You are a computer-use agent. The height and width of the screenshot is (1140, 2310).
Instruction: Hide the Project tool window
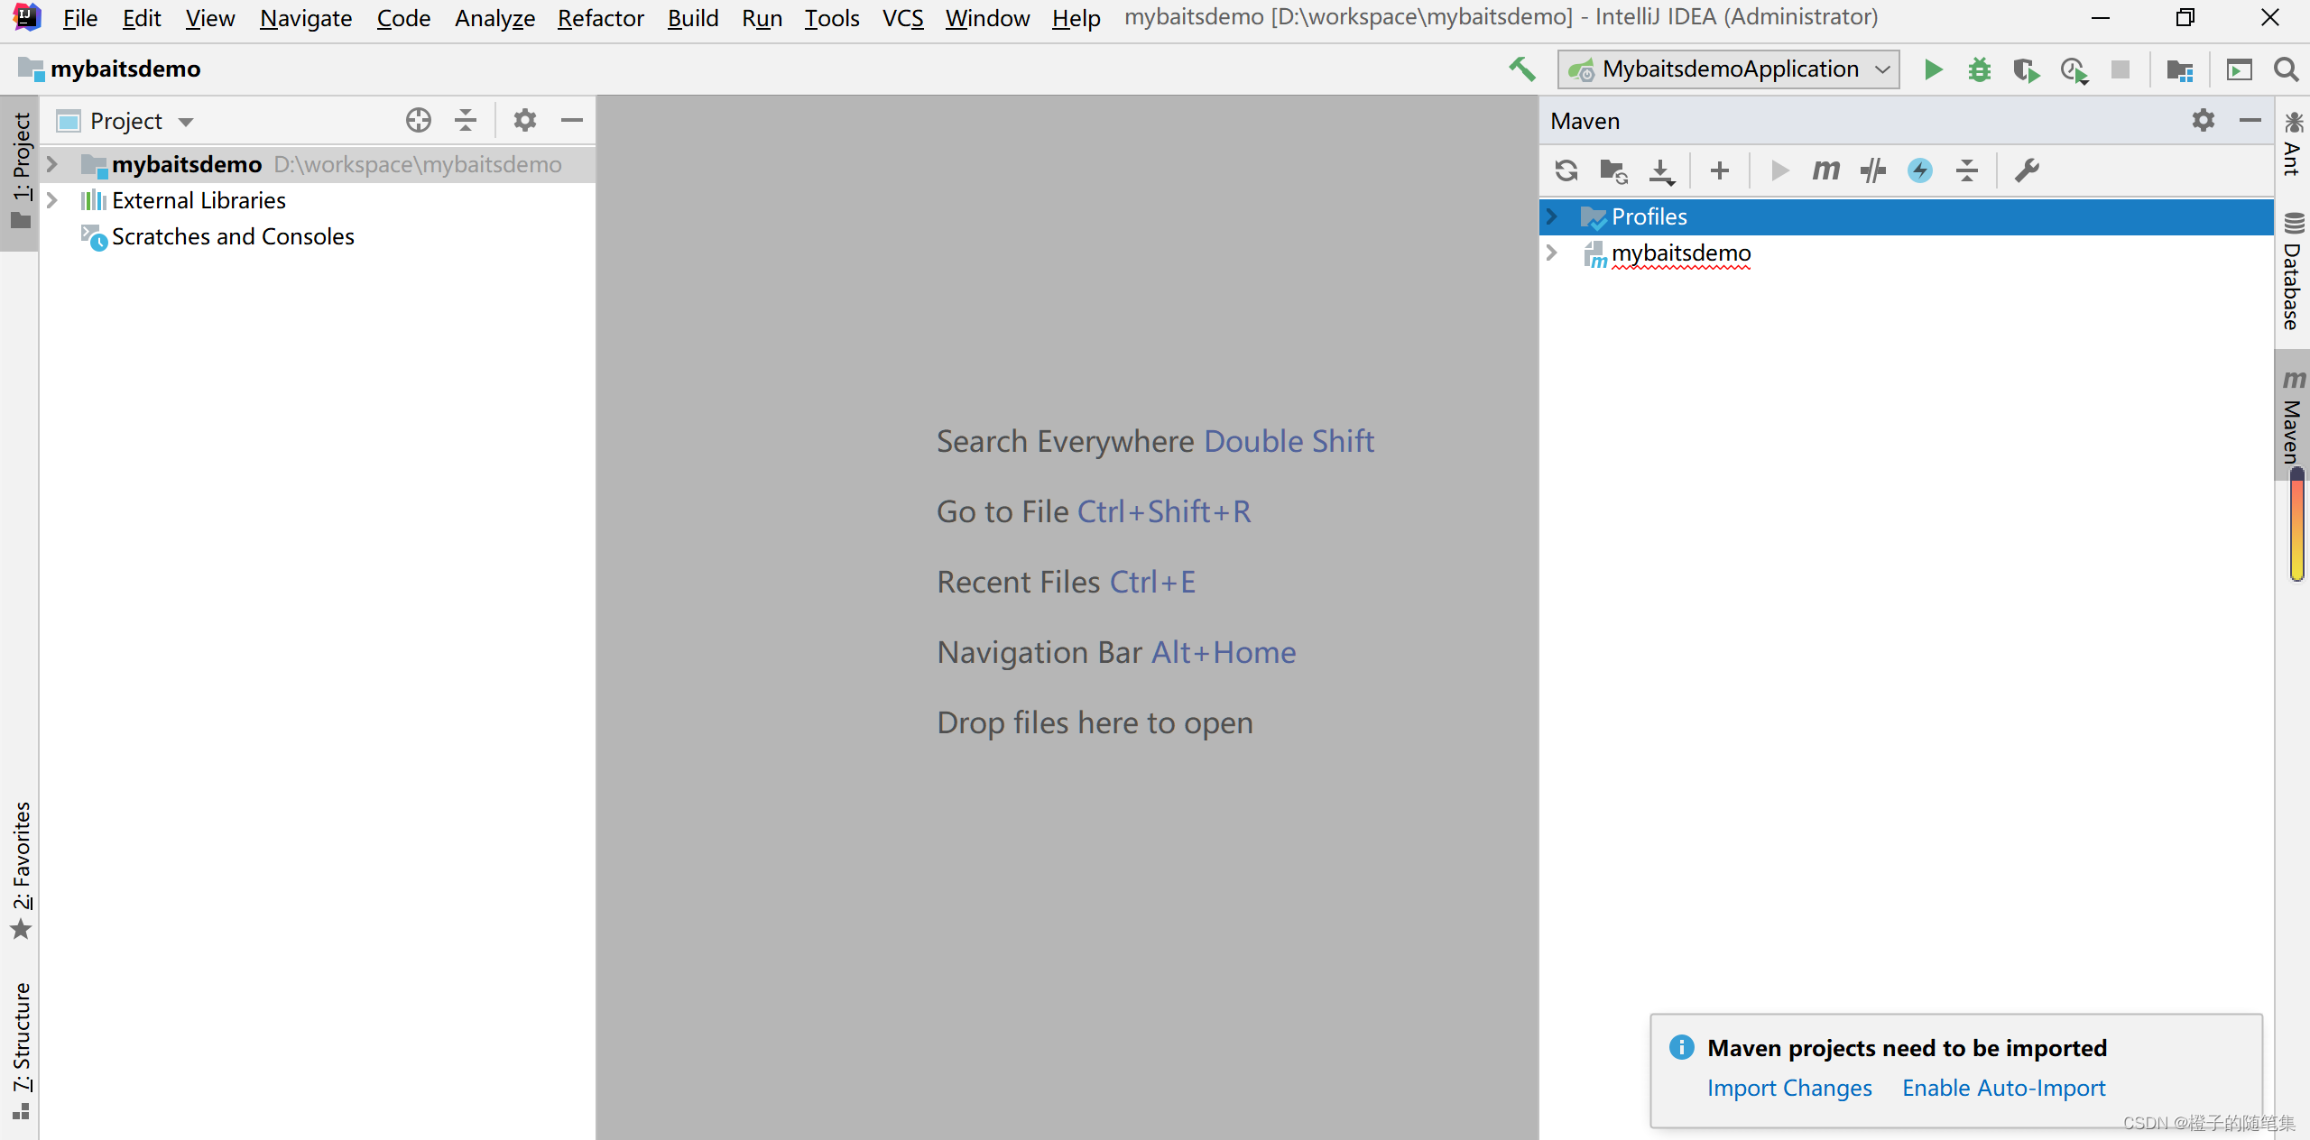pyautogui.click(x=572, y=120)
